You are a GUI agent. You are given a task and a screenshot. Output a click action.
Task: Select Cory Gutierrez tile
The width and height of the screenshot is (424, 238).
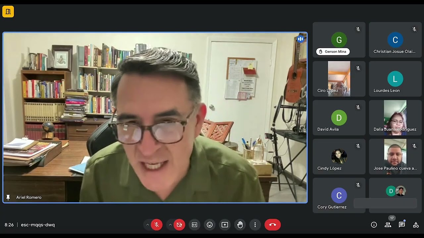[339, 195]
